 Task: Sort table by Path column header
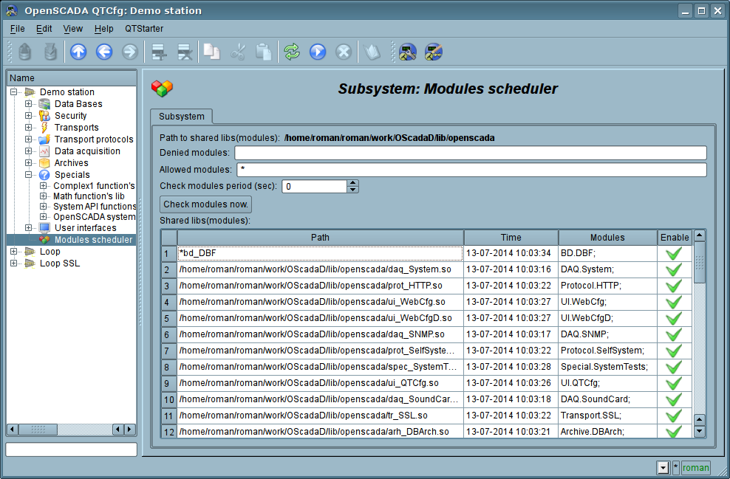point(321,238)
